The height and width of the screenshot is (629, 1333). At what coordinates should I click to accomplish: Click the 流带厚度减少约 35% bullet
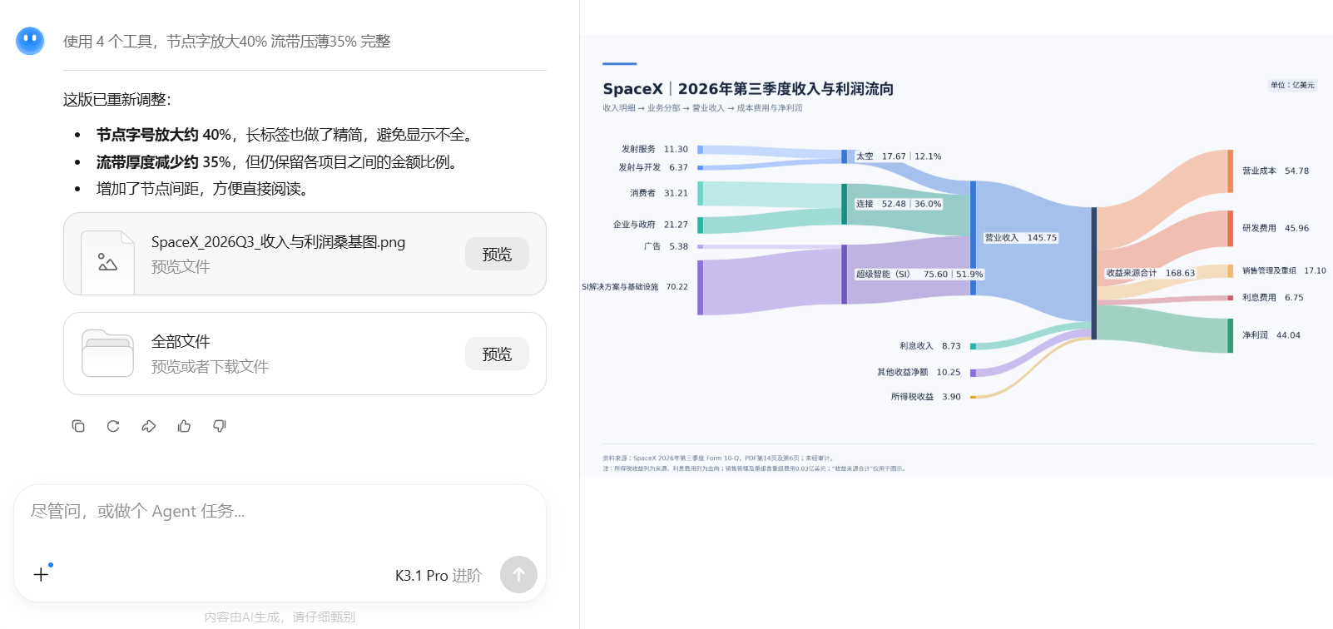pyautogui.click(x=280, y=161)
